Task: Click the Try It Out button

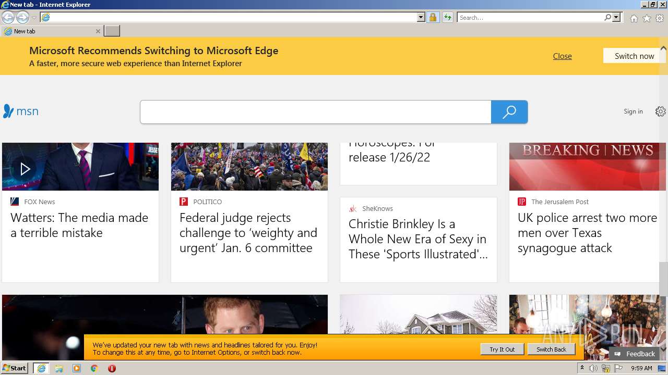Action: click(x=502, y=349)
